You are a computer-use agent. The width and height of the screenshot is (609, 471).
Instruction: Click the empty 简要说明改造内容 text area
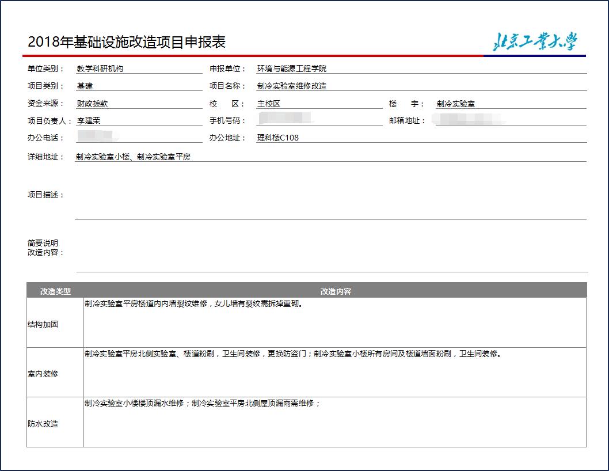pos(332,249)
